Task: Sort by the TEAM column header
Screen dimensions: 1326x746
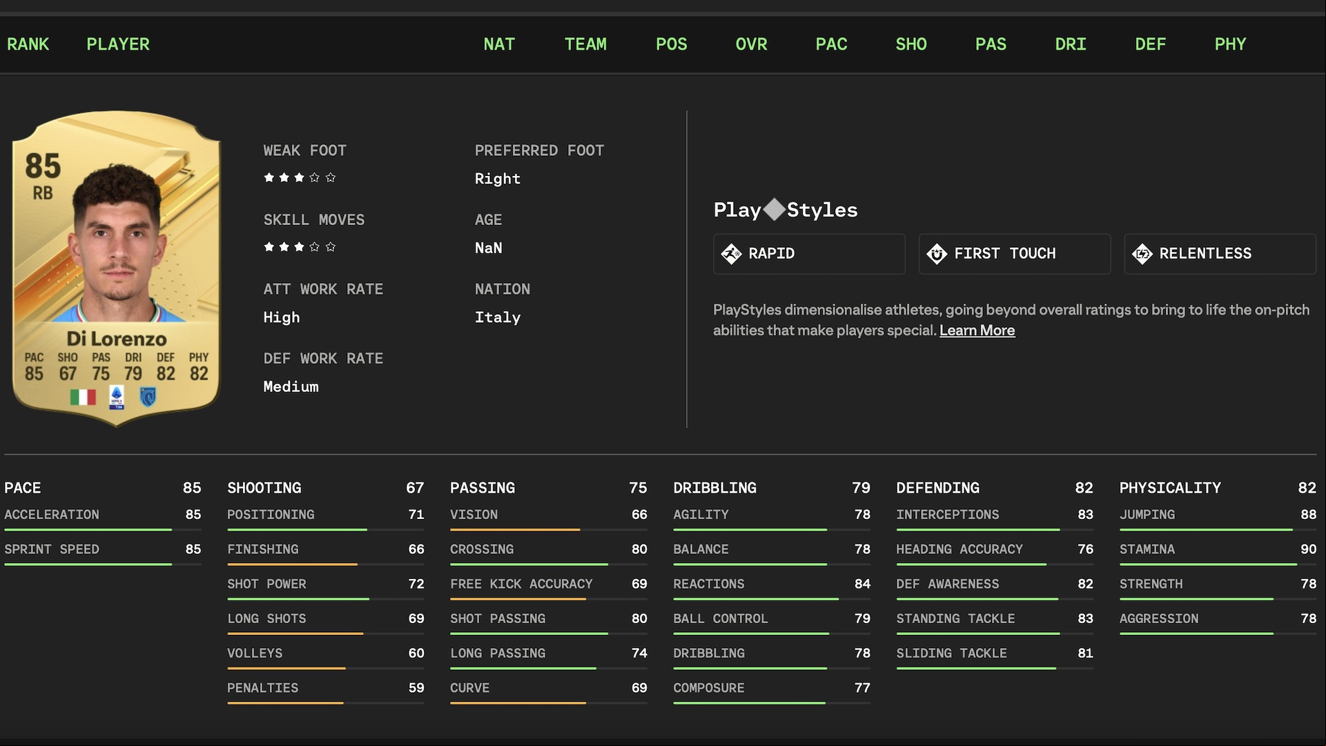Action: (585, 44)
